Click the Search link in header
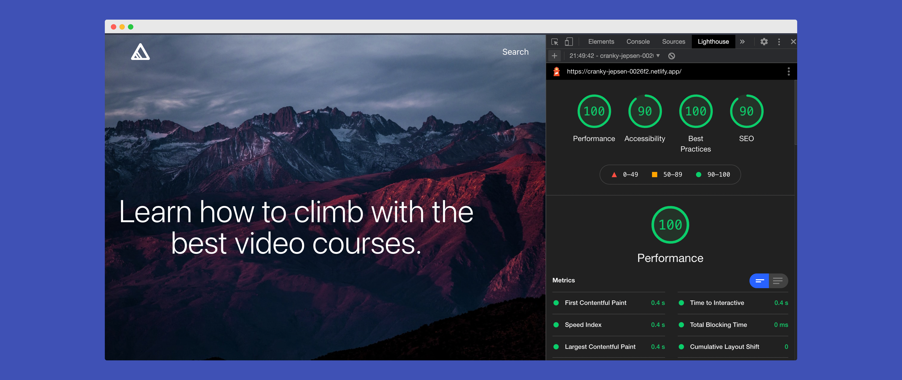902x380 pixels. (515, 52)
